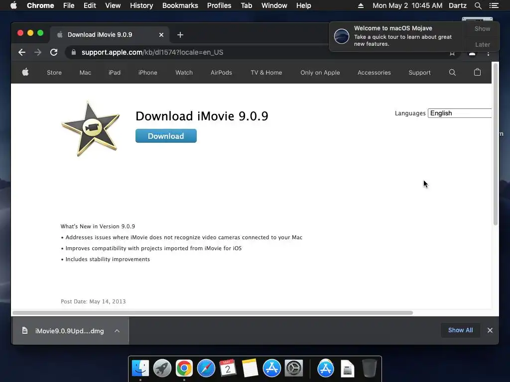Image resolution: width=510 pixels, height=382 pixels.
Task: Open iPad in Apple navigation
Action: click(115, 73)
